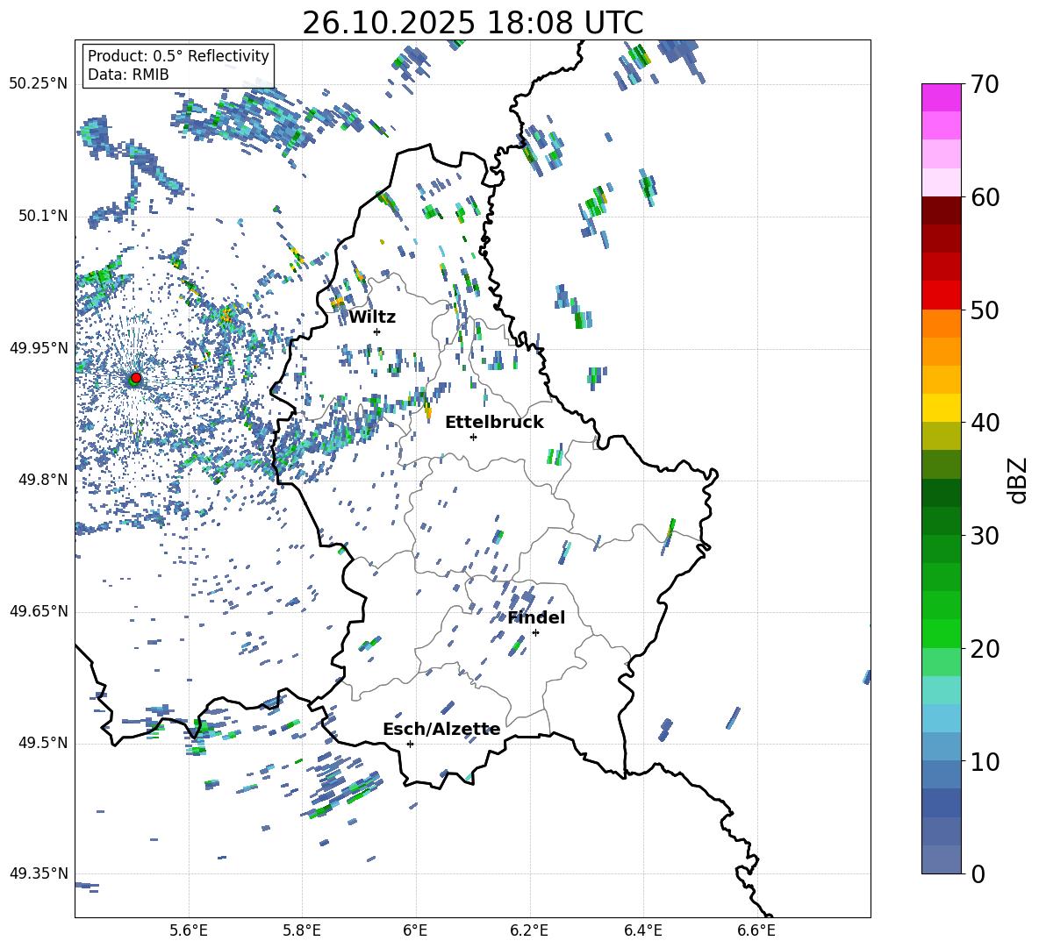Click the Wiltz city label
The width and height of the screenshot is (1039, 948).
(x=372, y=317)
